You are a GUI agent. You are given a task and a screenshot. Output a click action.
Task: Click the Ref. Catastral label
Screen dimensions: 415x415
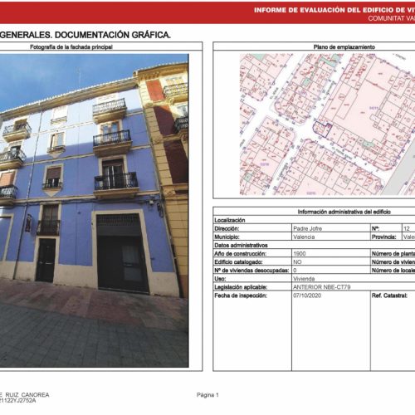click(x=389, y=295)
